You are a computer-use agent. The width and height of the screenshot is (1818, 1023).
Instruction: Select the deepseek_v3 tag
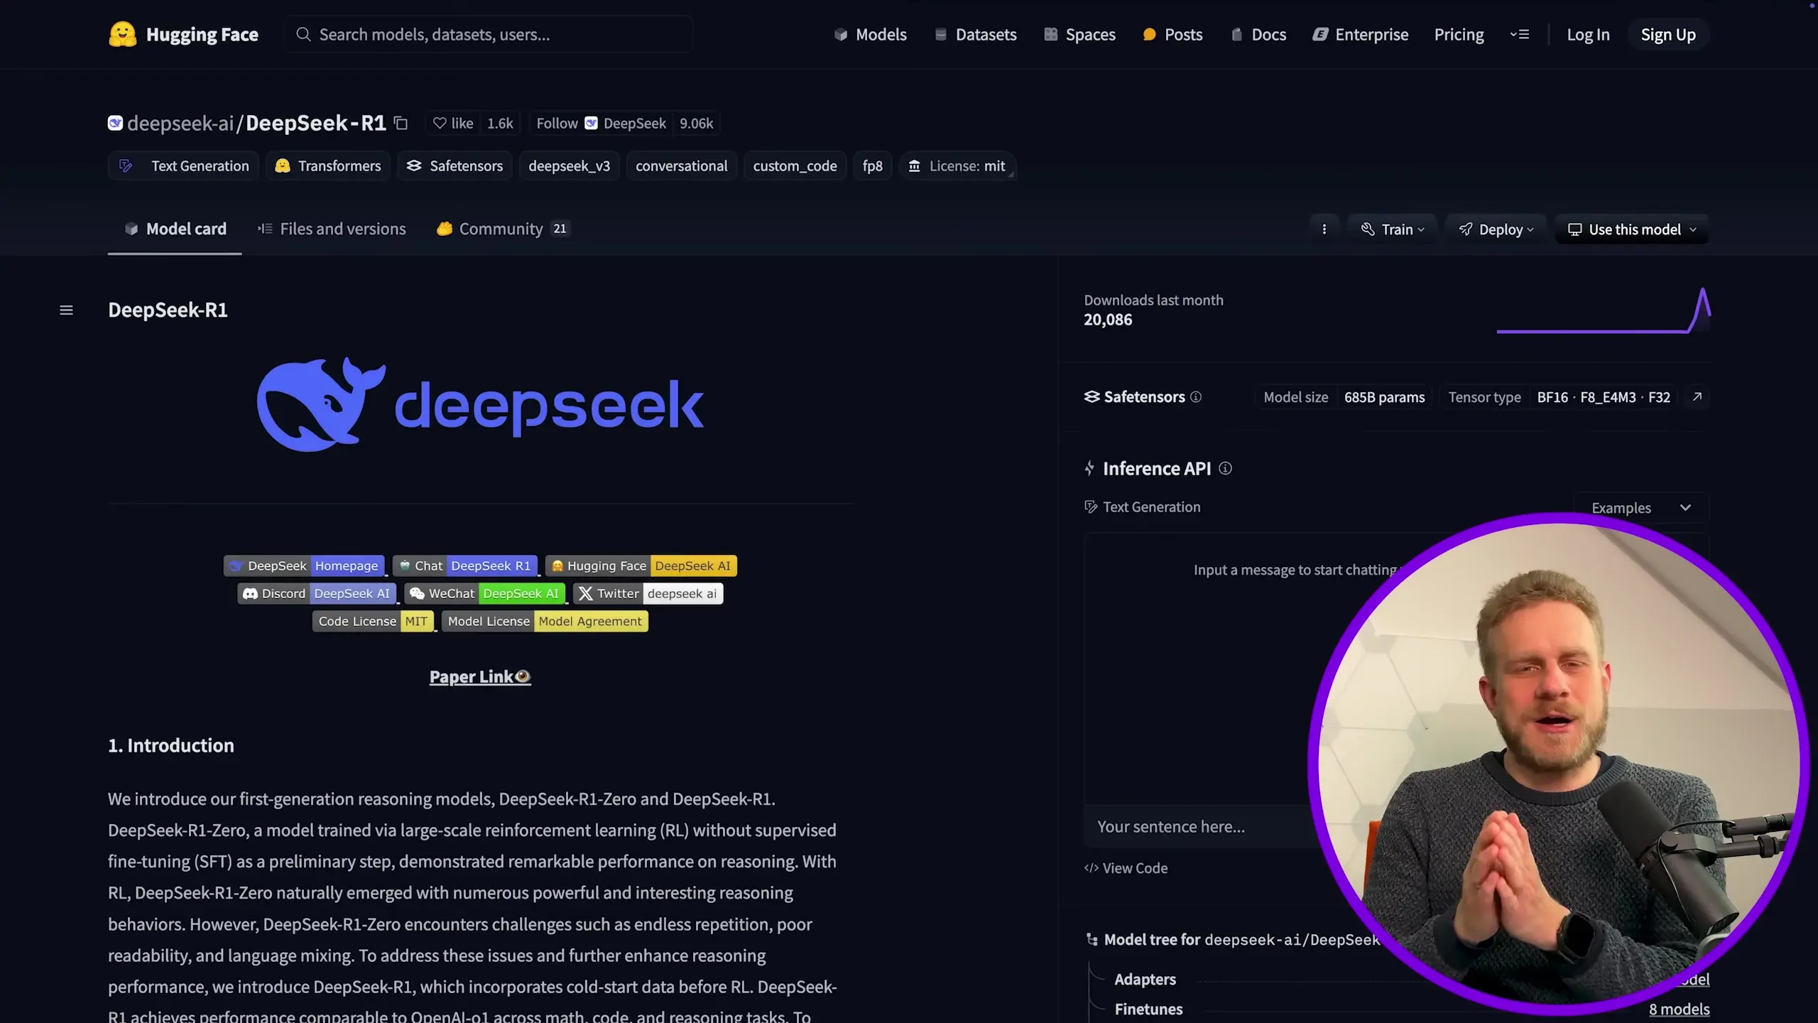coord(569,166)
